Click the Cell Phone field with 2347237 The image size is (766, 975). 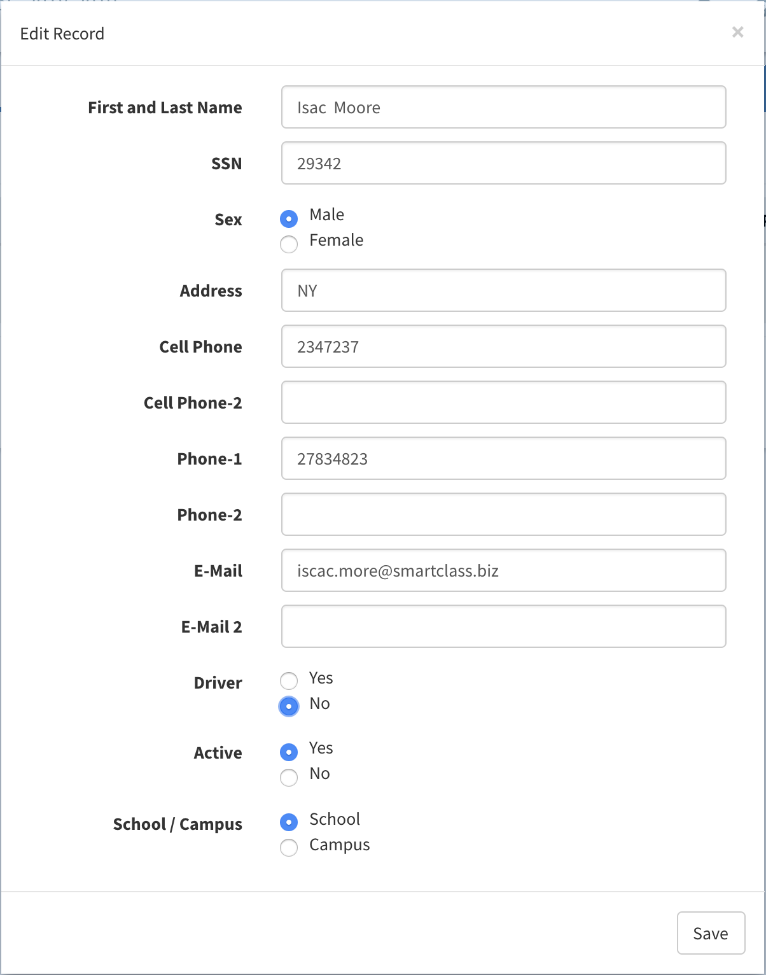(504, 346)
